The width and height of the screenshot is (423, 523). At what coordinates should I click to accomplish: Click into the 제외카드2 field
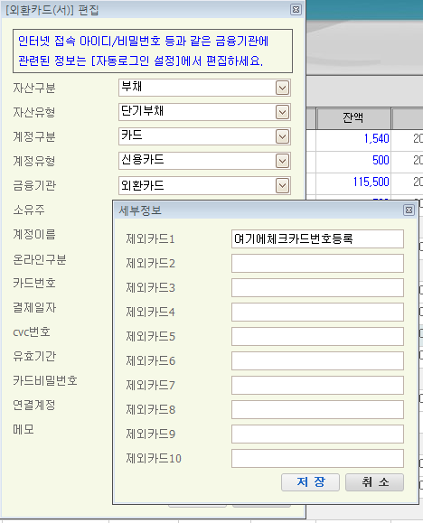[x=317, y=263]
